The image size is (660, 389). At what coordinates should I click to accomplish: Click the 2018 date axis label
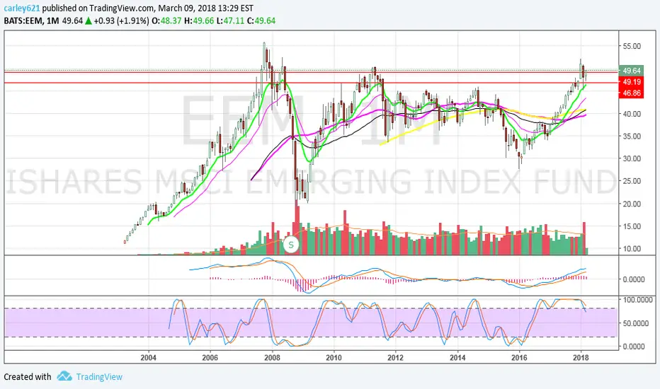[x=581, y=358]
